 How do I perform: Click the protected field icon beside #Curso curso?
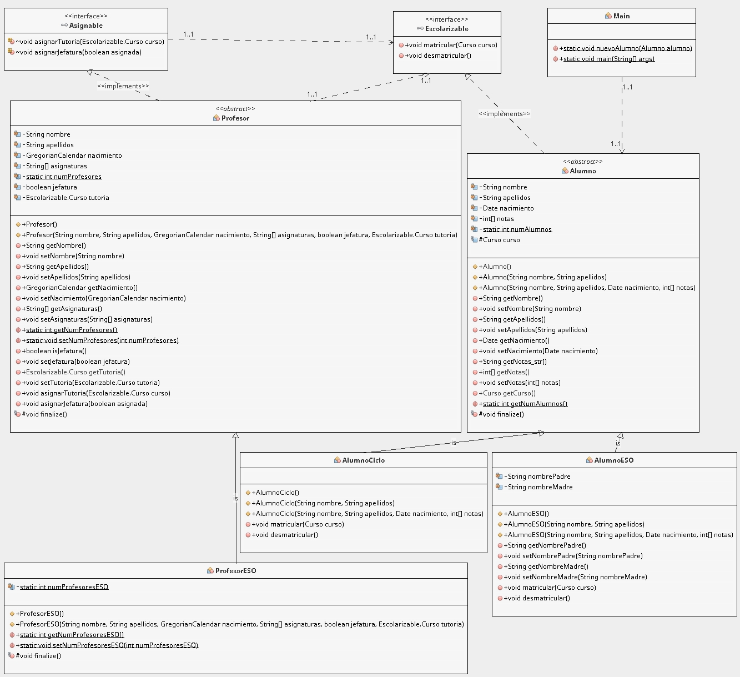(474, 240)
